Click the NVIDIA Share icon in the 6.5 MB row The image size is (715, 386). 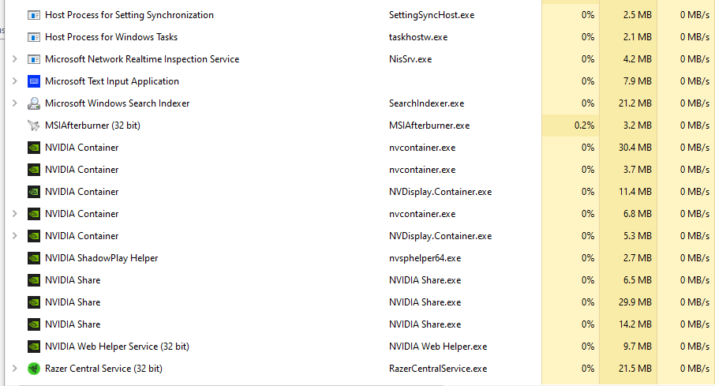[34, 280]
